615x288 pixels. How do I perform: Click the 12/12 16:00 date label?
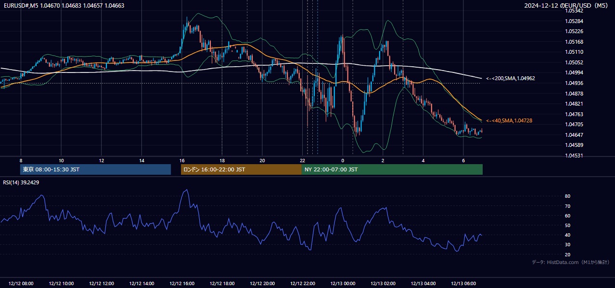click(182, 284)
